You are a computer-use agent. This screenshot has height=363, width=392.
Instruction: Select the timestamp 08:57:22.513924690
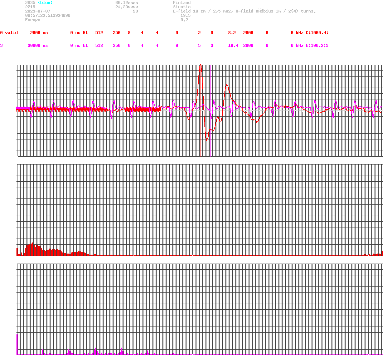pos(48,15)
